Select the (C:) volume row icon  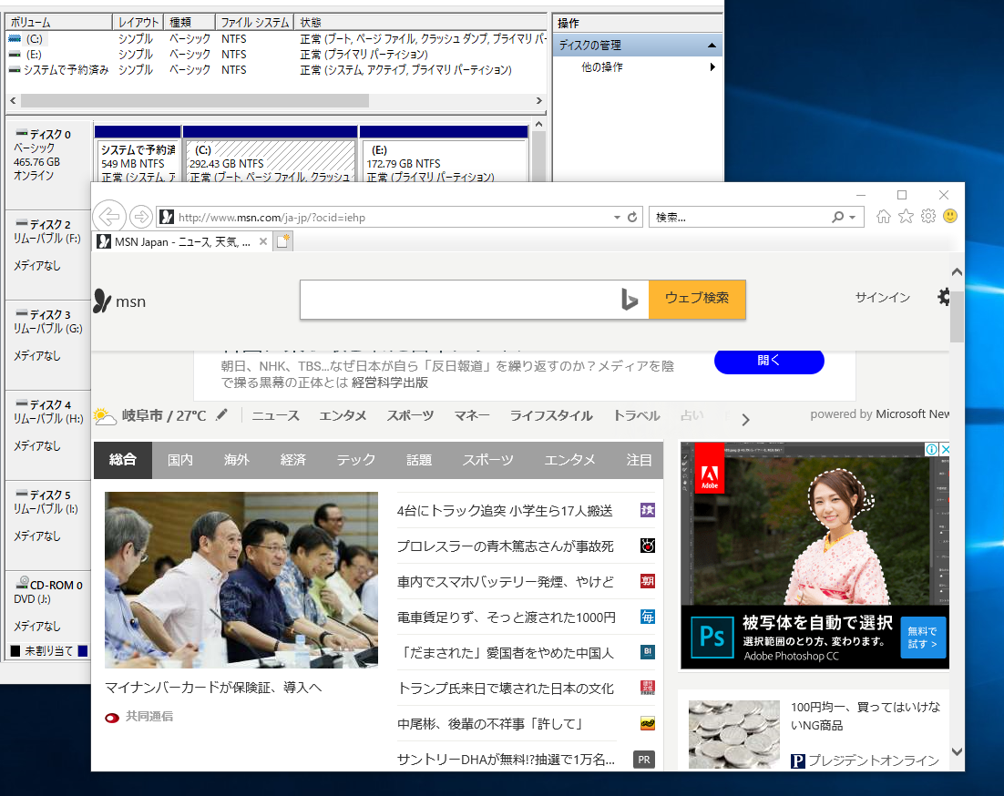(15, 39)
